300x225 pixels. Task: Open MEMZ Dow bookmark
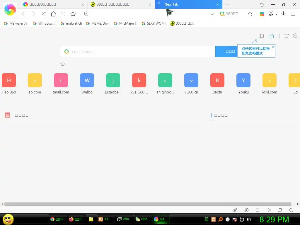[98, 23]
